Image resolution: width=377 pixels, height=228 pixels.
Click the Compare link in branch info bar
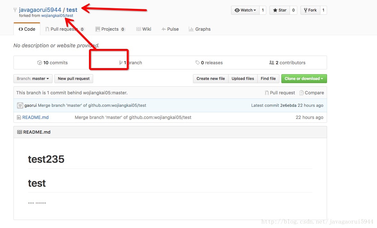312,93
